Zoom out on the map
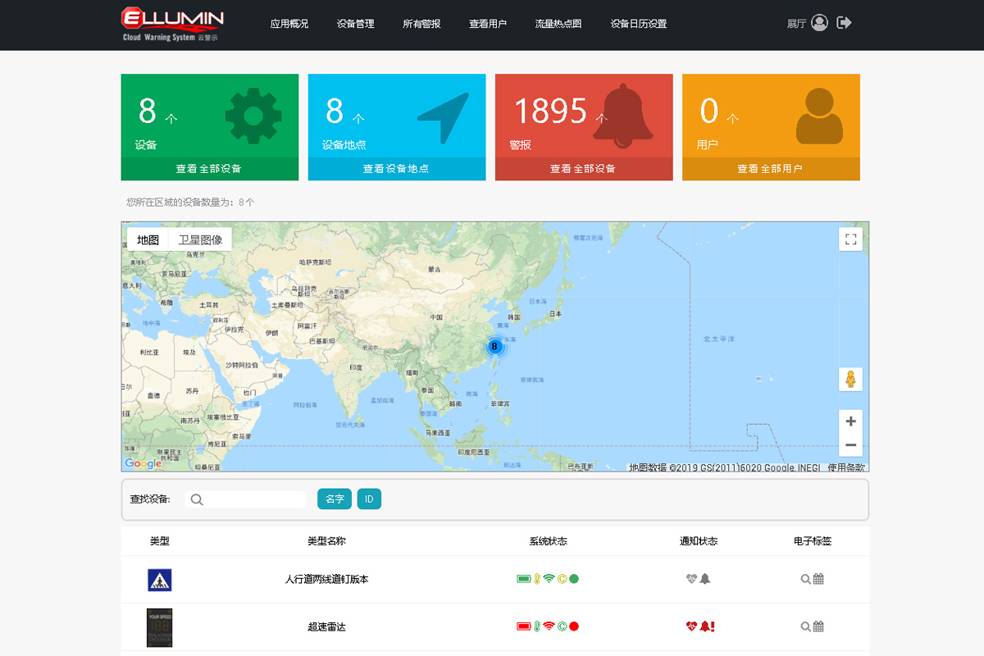Image resolution: width=984 pixels, height=656 pixels. point(850,445)
